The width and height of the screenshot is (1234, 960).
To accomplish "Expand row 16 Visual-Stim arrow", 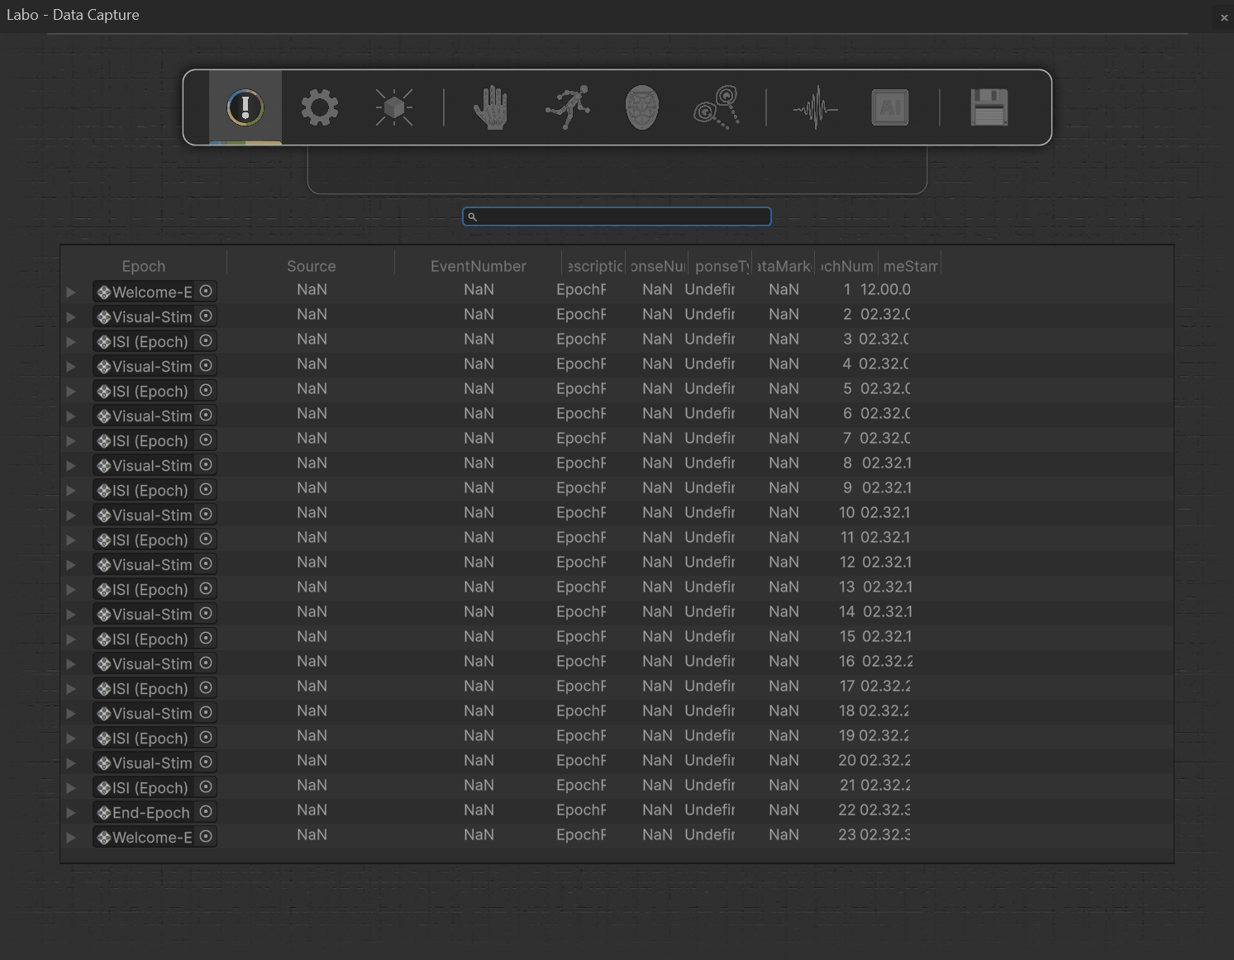I will (x=71, y=663).
